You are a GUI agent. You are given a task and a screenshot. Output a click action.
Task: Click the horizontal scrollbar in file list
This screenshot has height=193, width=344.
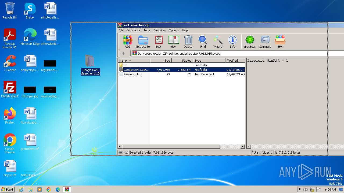tap(171, 147)
